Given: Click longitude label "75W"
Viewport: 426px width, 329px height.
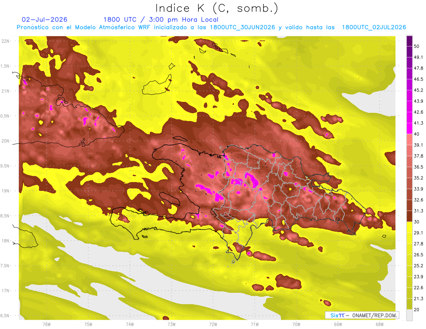Looking at the screenshot, I should [88, 324].
